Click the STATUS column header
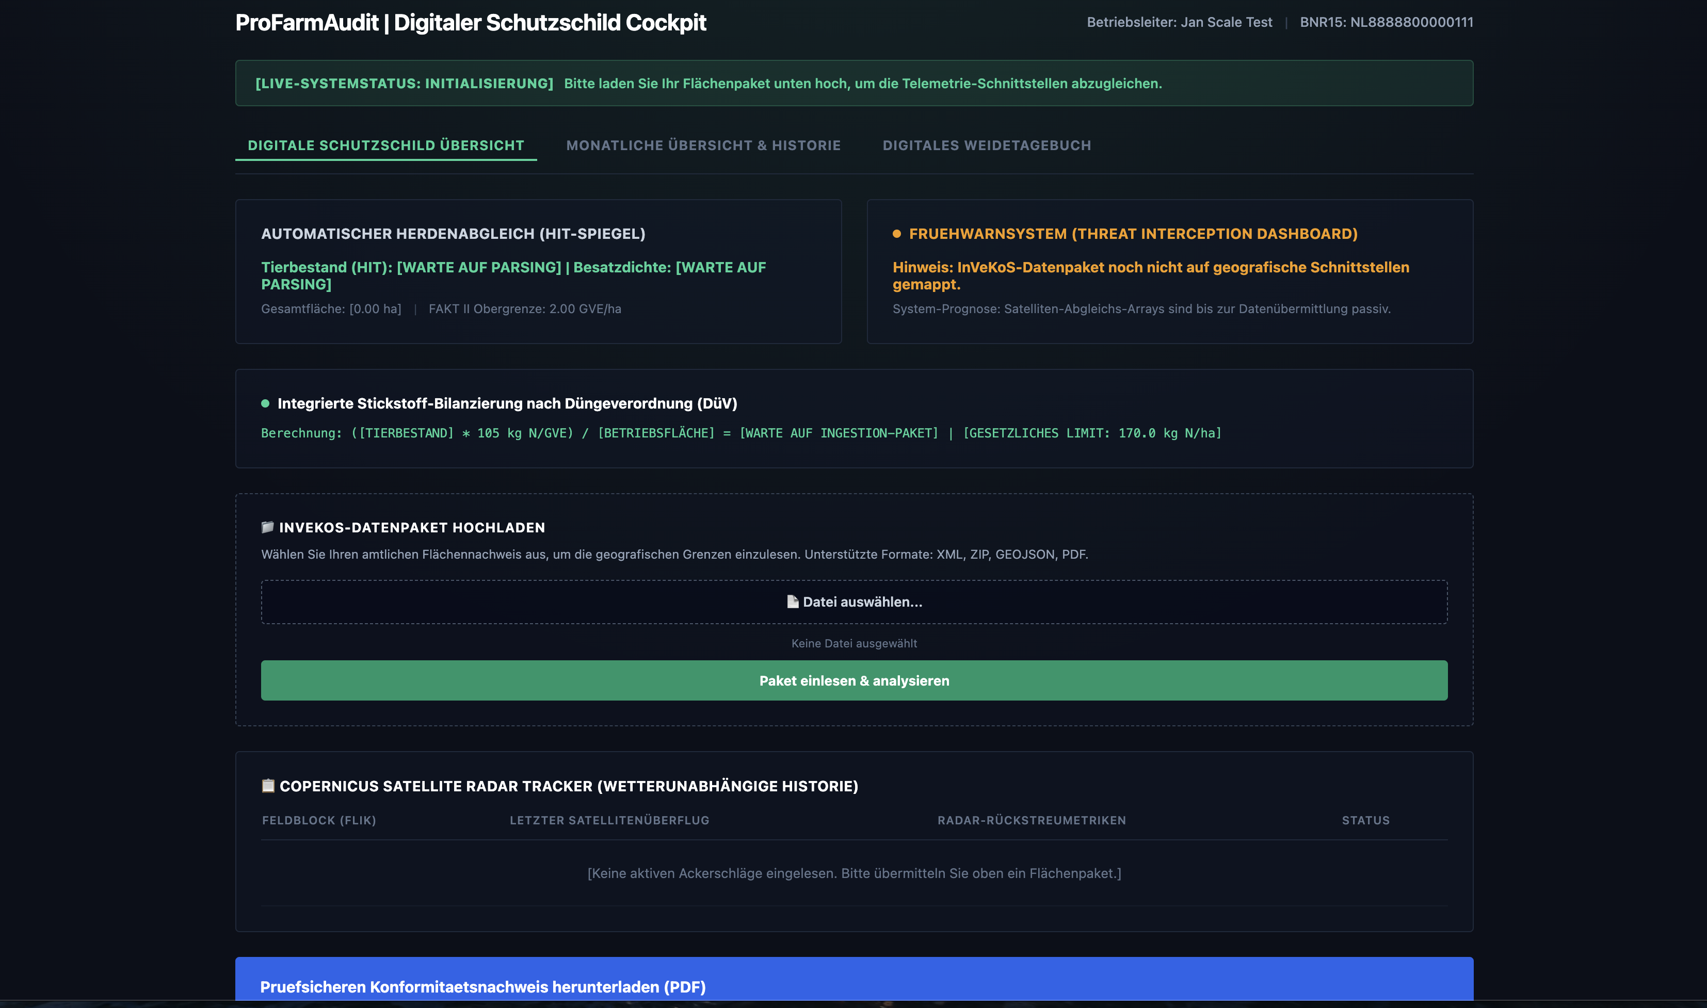Viewport: 1707px width, 1008px height. (1365, 821)
